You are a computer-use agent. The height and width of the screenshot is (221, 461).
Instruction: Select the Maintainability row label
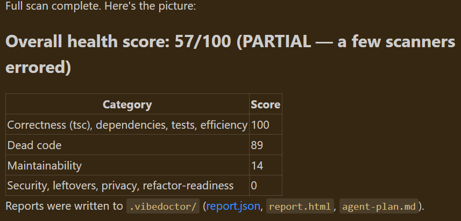click(x=45, y=166)
